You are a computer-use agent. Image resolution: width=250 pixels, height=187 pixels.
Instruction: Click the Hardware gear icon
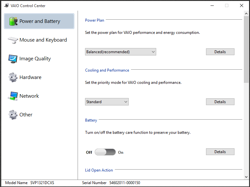13,77
